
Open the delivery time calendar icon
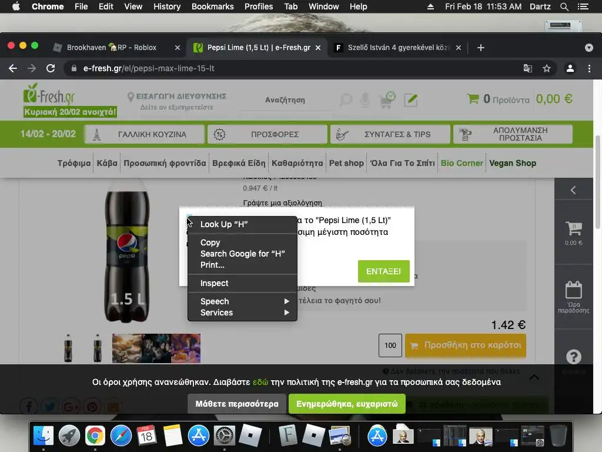[574, 297]
